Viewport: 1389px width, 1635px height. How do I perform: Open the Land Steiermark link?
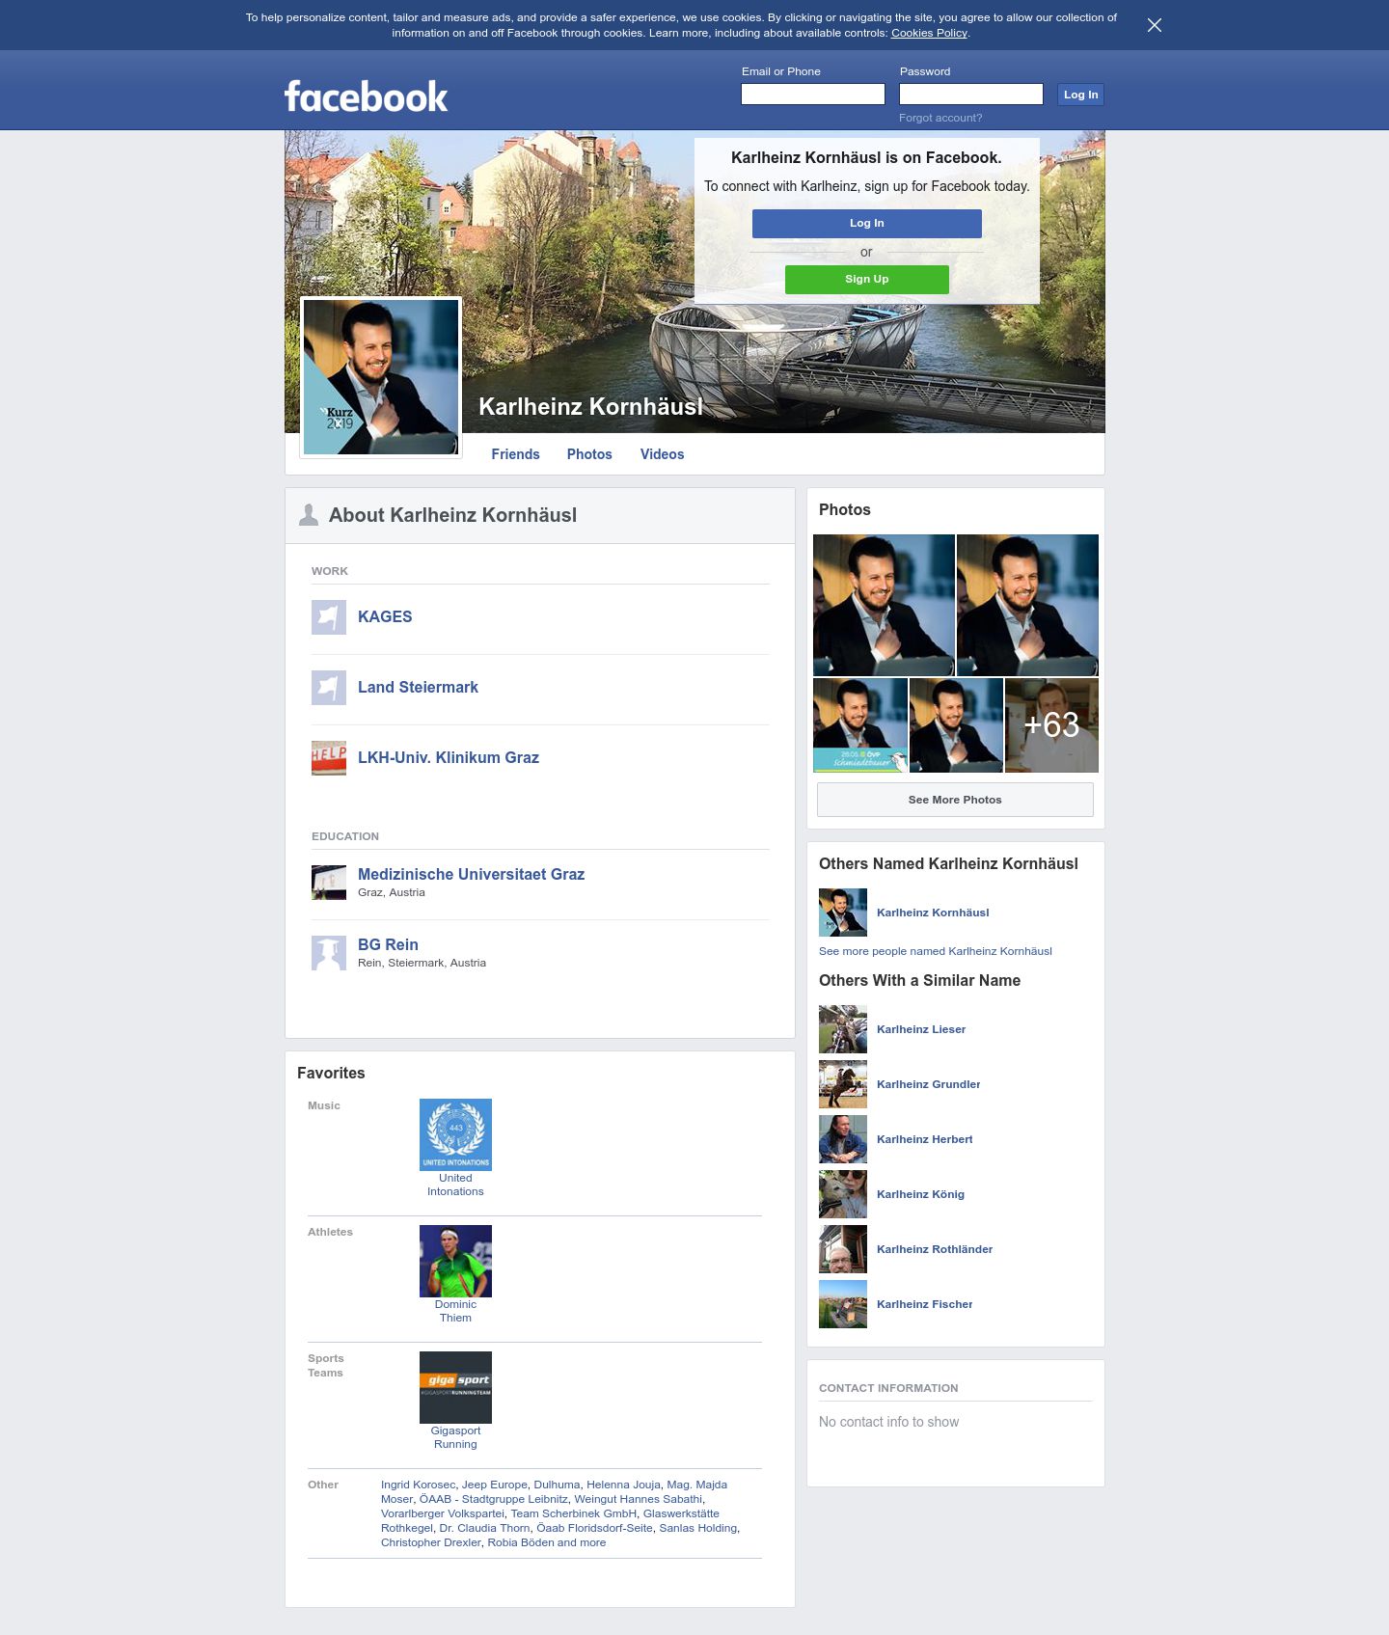coord(418,688)
